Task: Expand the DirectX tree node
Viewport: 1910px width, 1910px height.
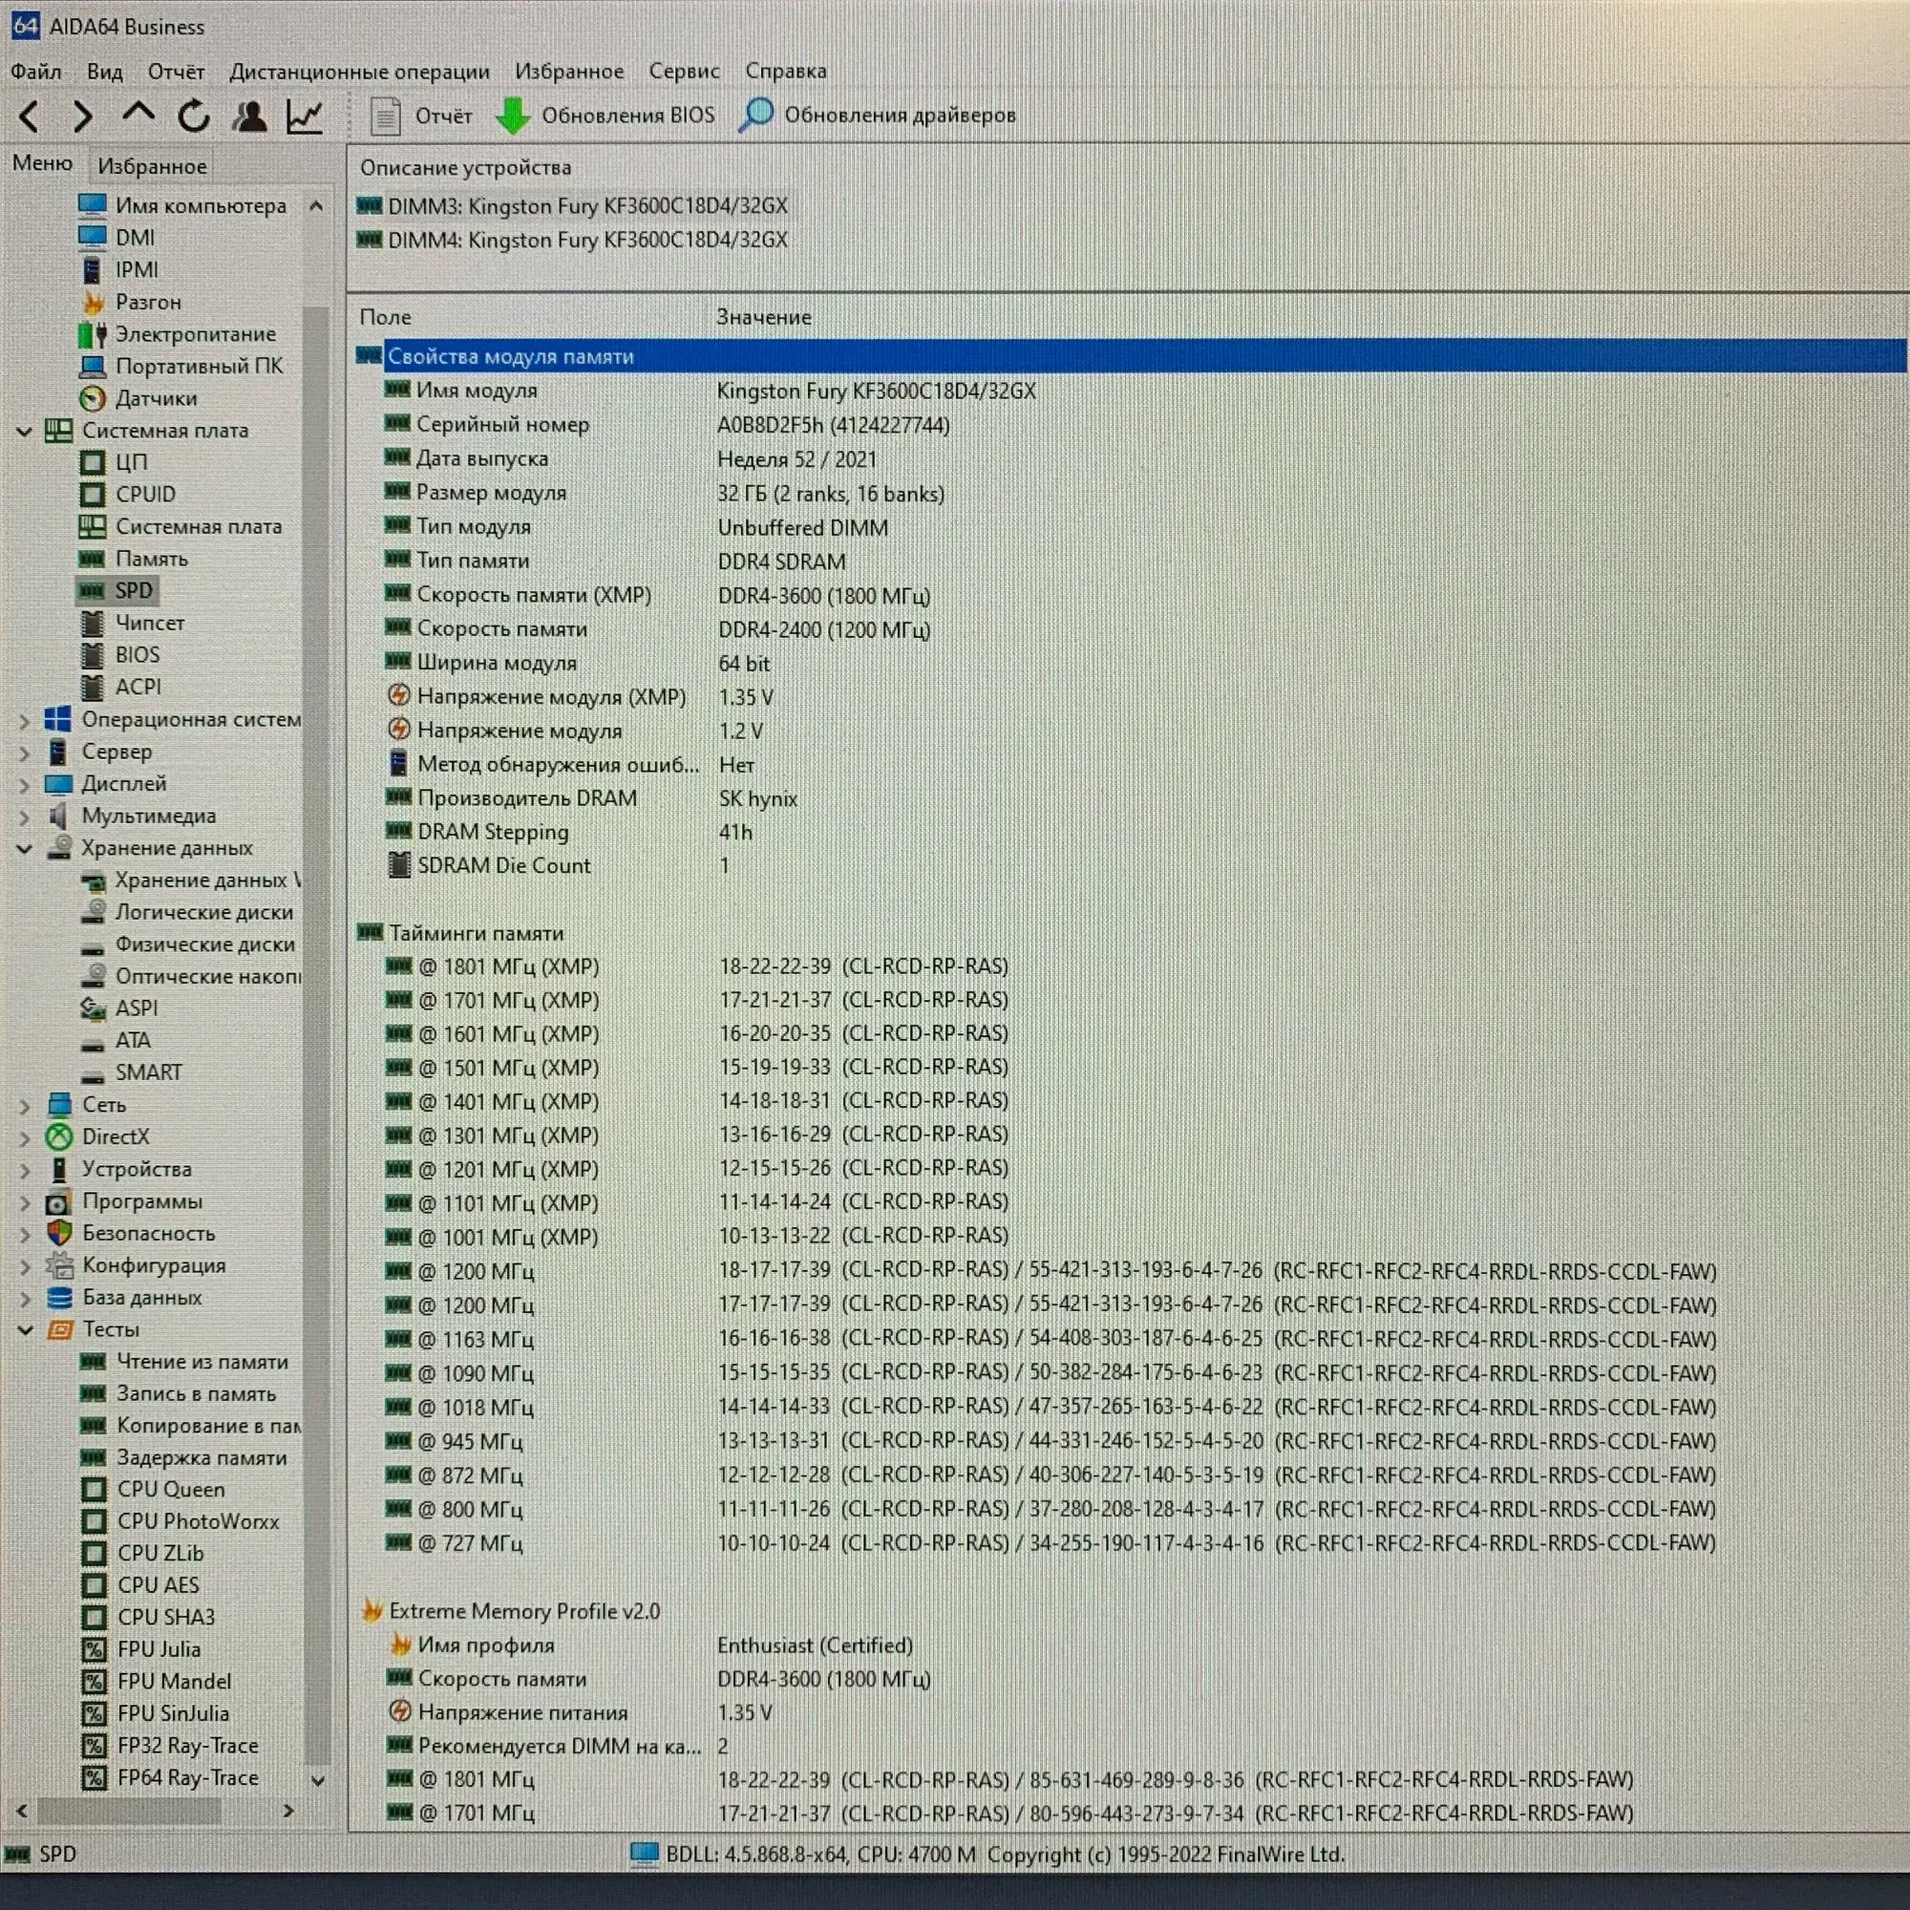Action: (25, 1138)
